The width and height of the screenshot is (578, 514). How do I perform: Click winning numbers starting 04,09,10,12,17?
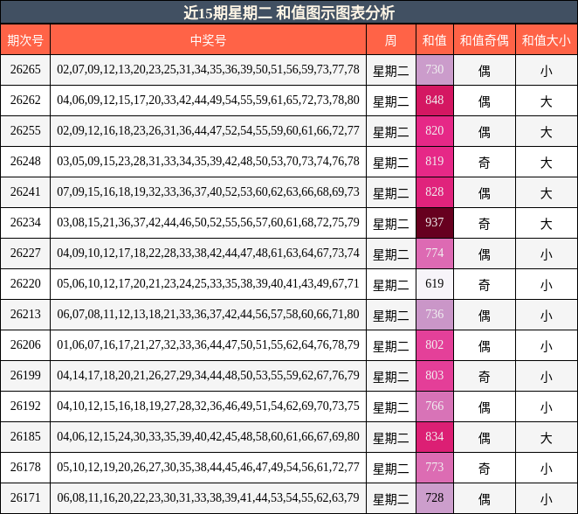point(208,254)
